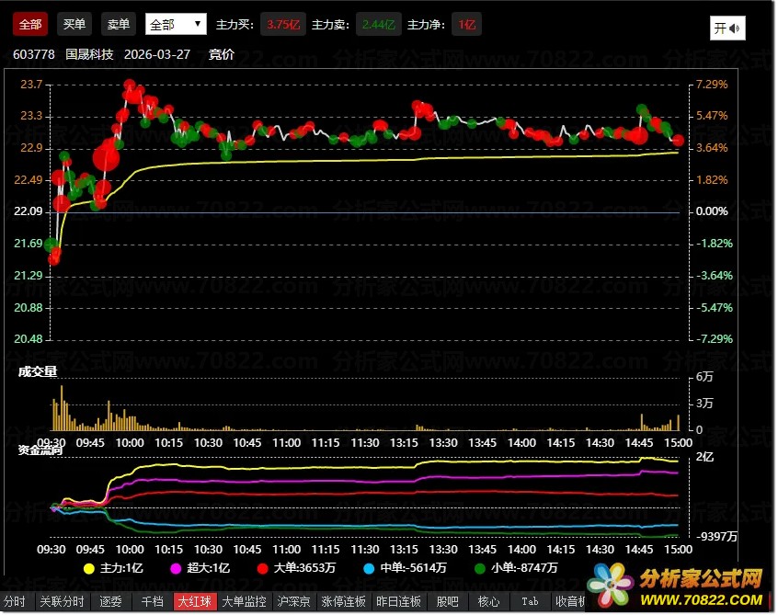Select the 全部 red filter button

30,24
